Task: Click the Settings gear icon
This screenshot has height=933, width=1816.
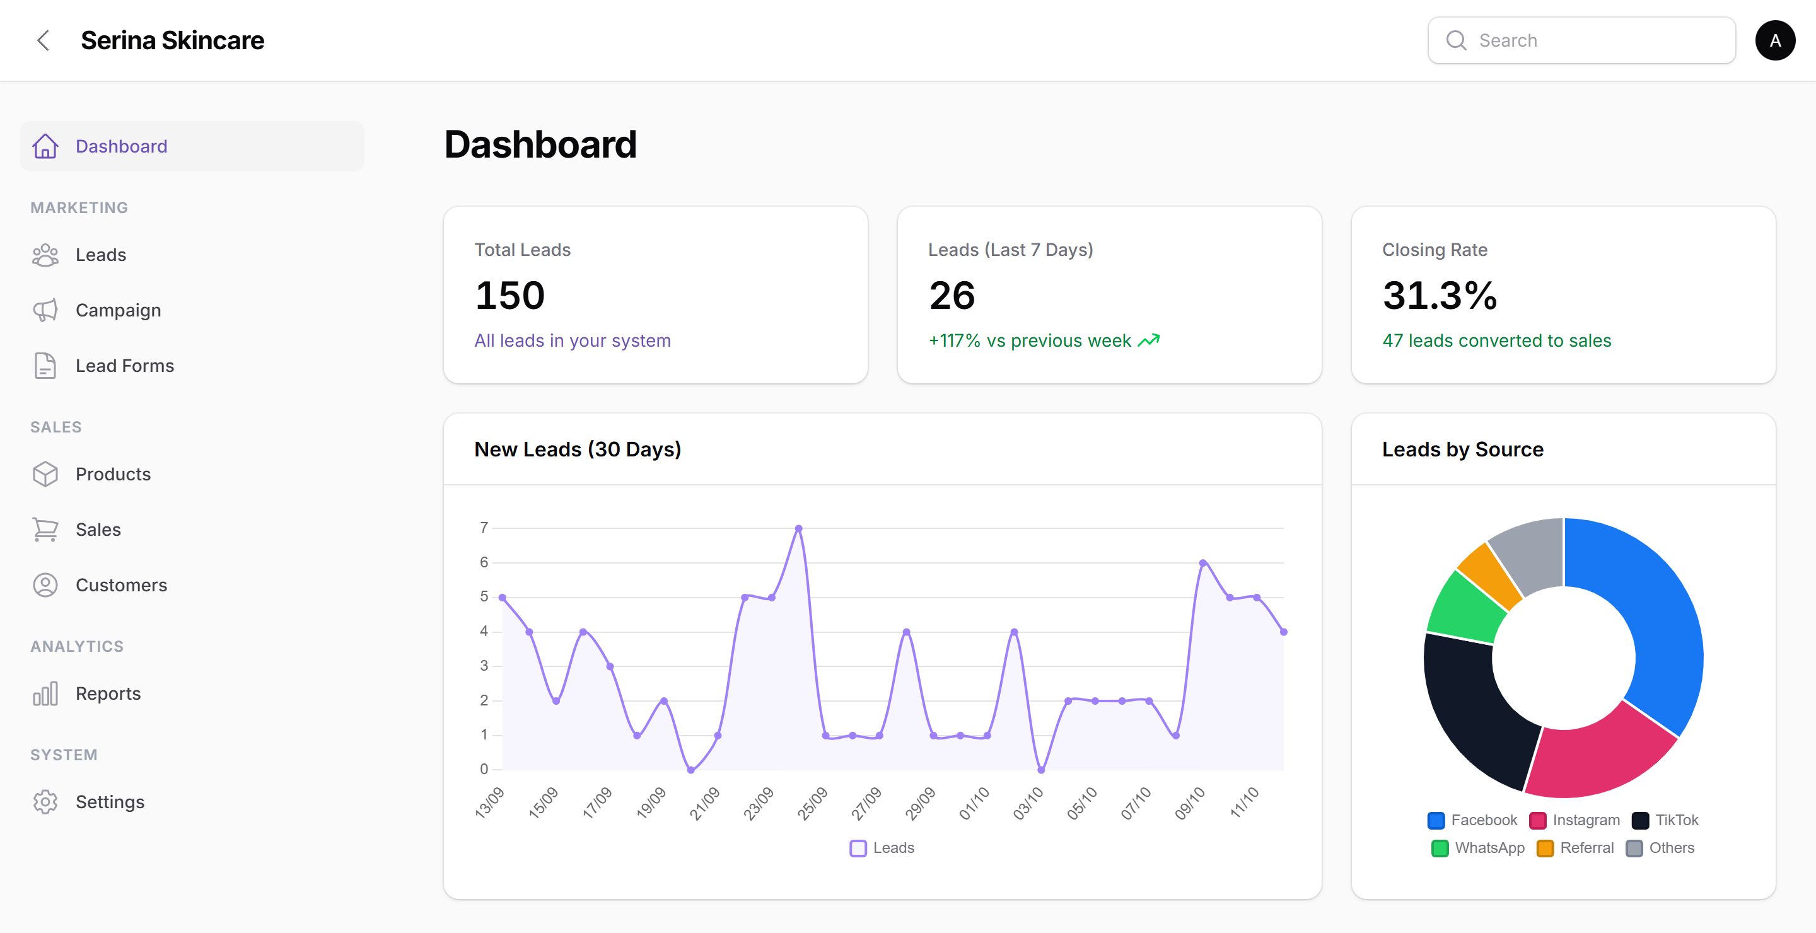Action: [45, 802]
